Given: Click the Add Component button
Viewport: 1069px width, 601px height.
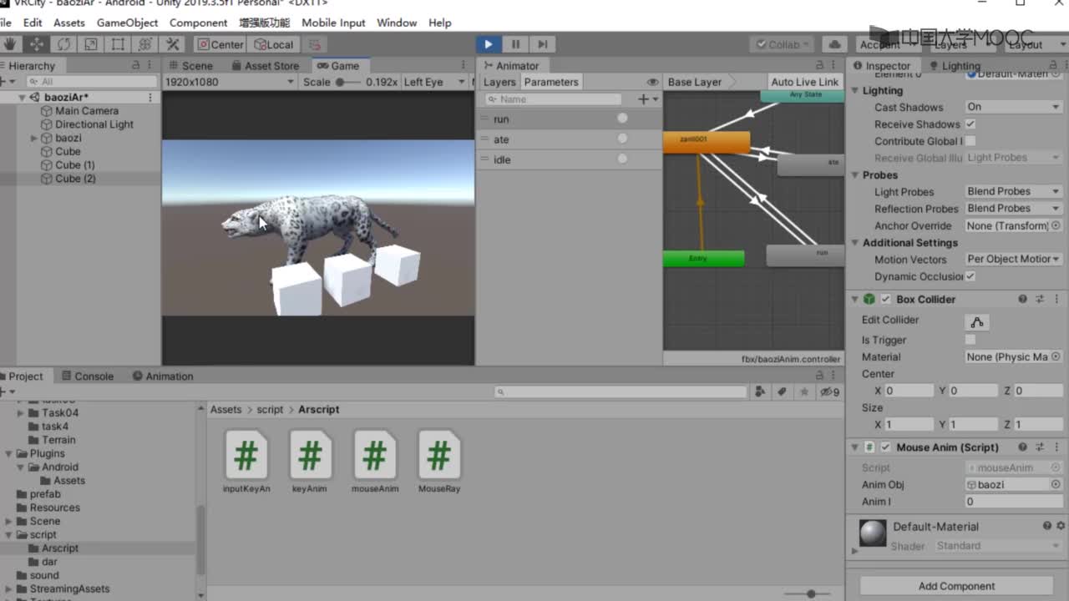Looking at the screenshot, I should pyautogui.click(x=956, y=586).
